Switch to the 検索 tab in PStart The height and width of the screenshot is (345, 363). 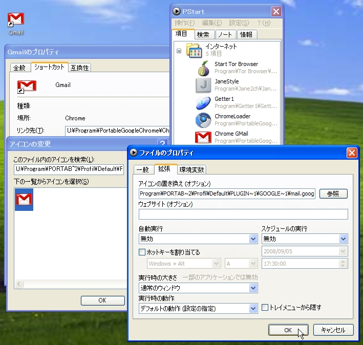coord(205,34)
